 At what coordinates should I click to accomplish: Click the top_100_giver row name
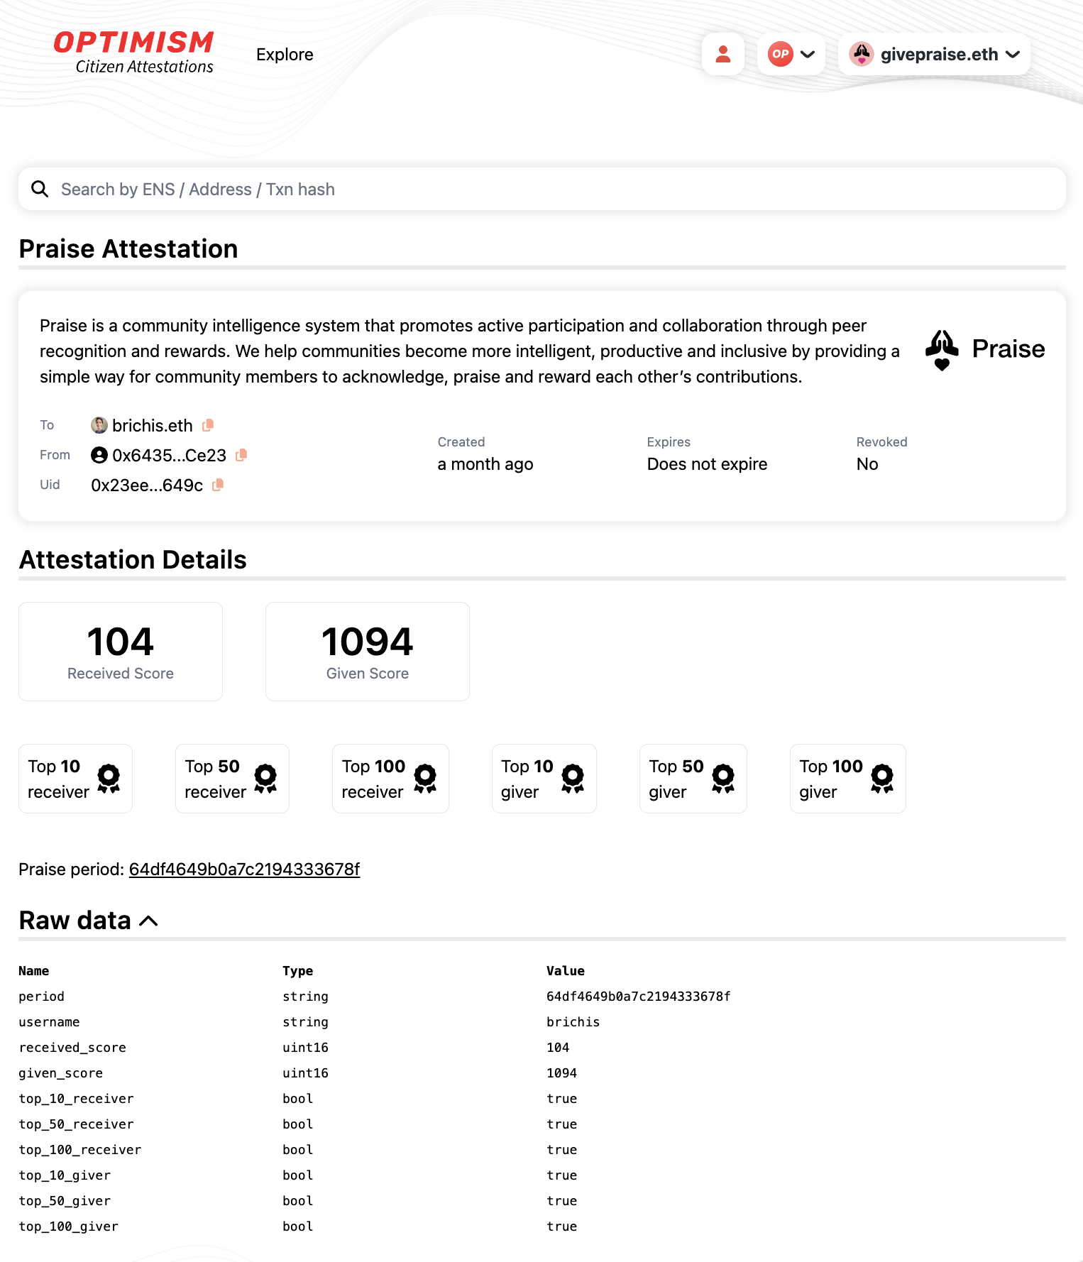68,1227
